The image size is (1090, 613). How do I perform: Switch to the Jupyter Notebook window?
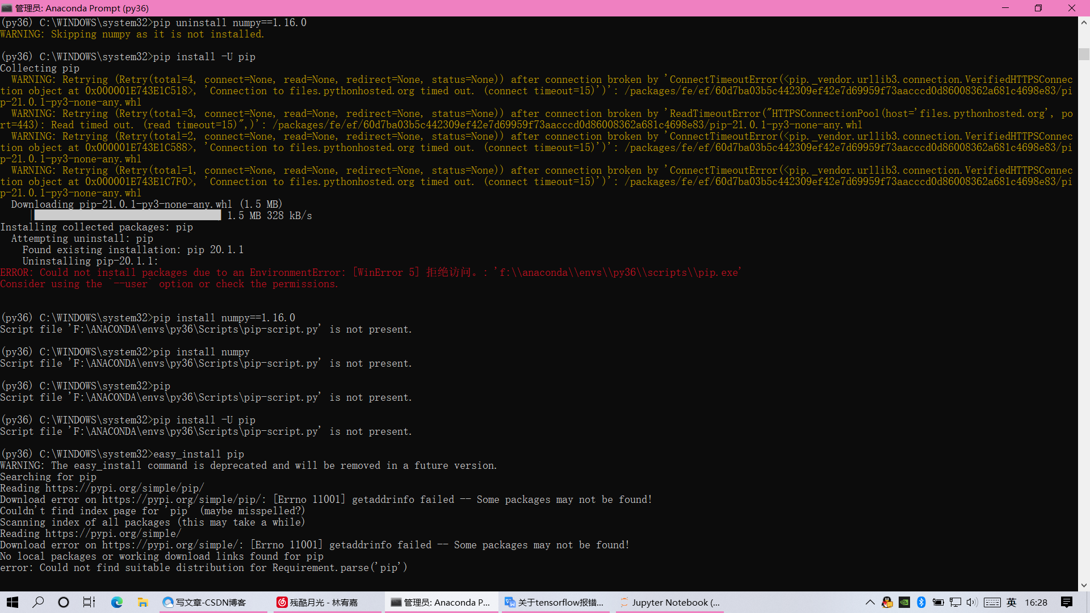pos(670,602)
